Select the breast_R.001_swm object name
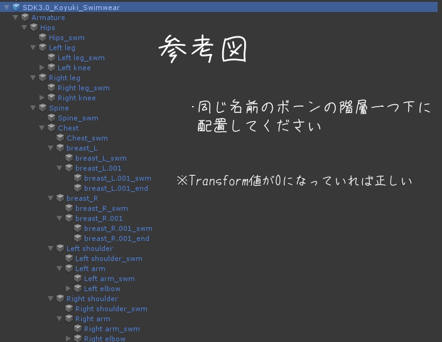Screen dimensions: 442x342 [x=118, y=228]
